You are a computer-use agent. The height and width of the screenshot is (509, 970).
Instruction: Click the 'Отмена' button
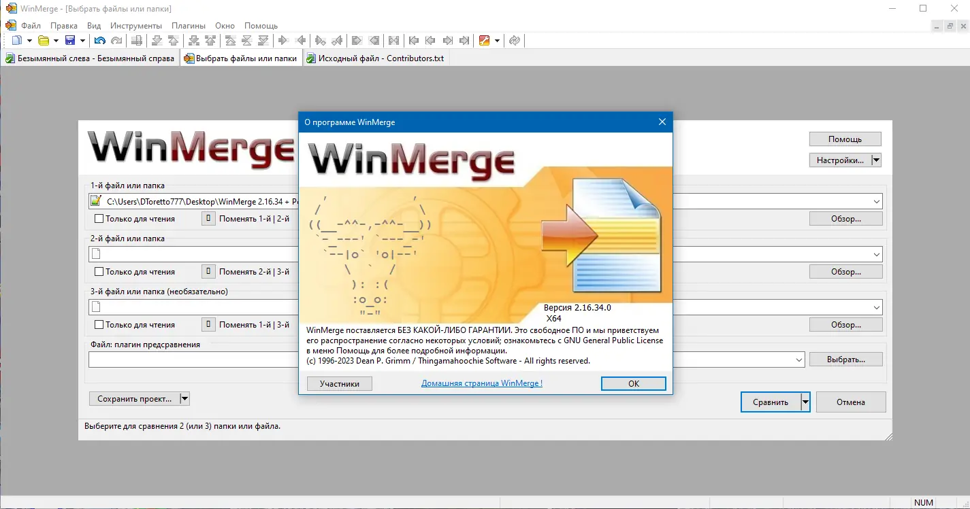pyautogui.click(x=851, y=402)
